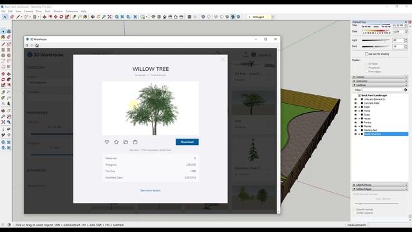This screenshot has width=412, height=232.
Task: Pick the Paint Bucket tool in top toolbar
Action: 85,17
